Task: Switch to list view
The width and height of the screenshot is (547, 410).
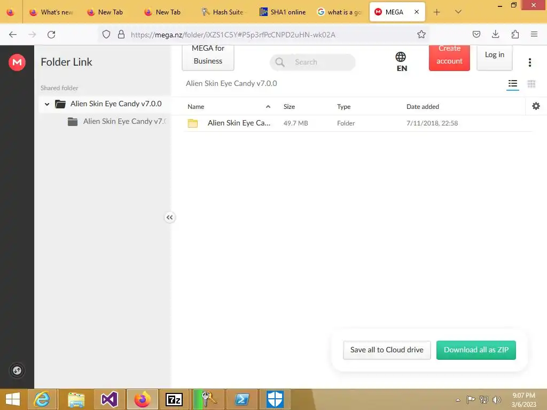Action: coord(512,84)
